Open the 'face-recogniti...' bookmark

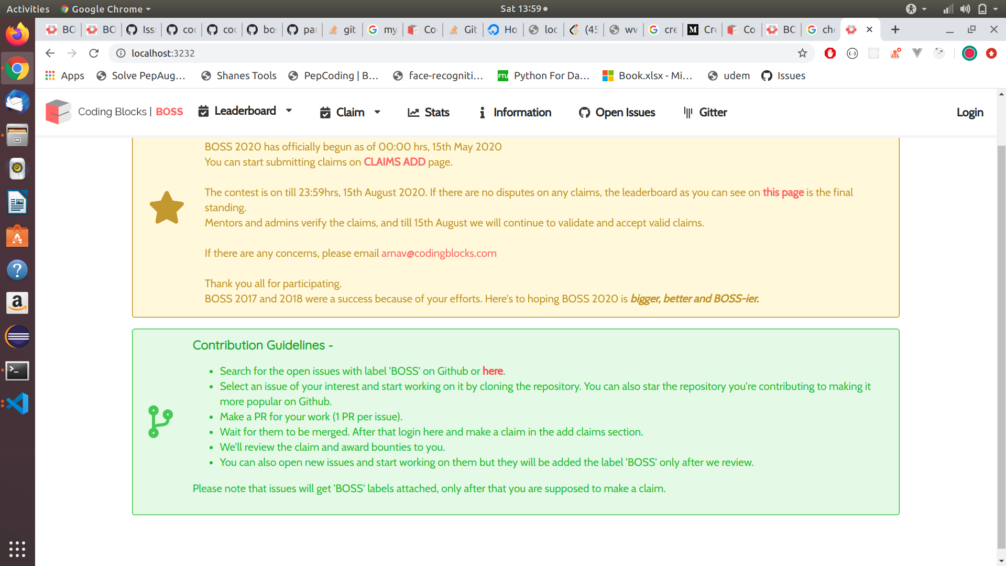[x=438, y=75]
